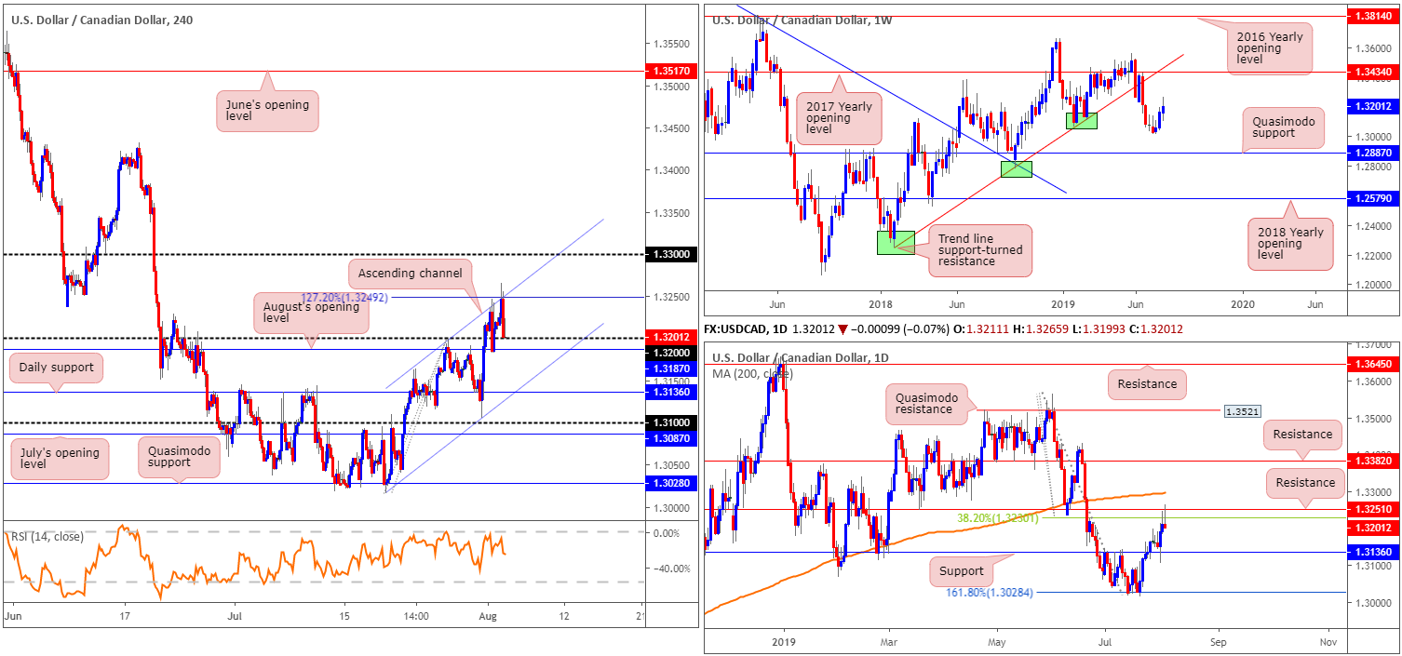Click the Nov label on daily time axis
1402x656 pixels.
click(1328, 642)
